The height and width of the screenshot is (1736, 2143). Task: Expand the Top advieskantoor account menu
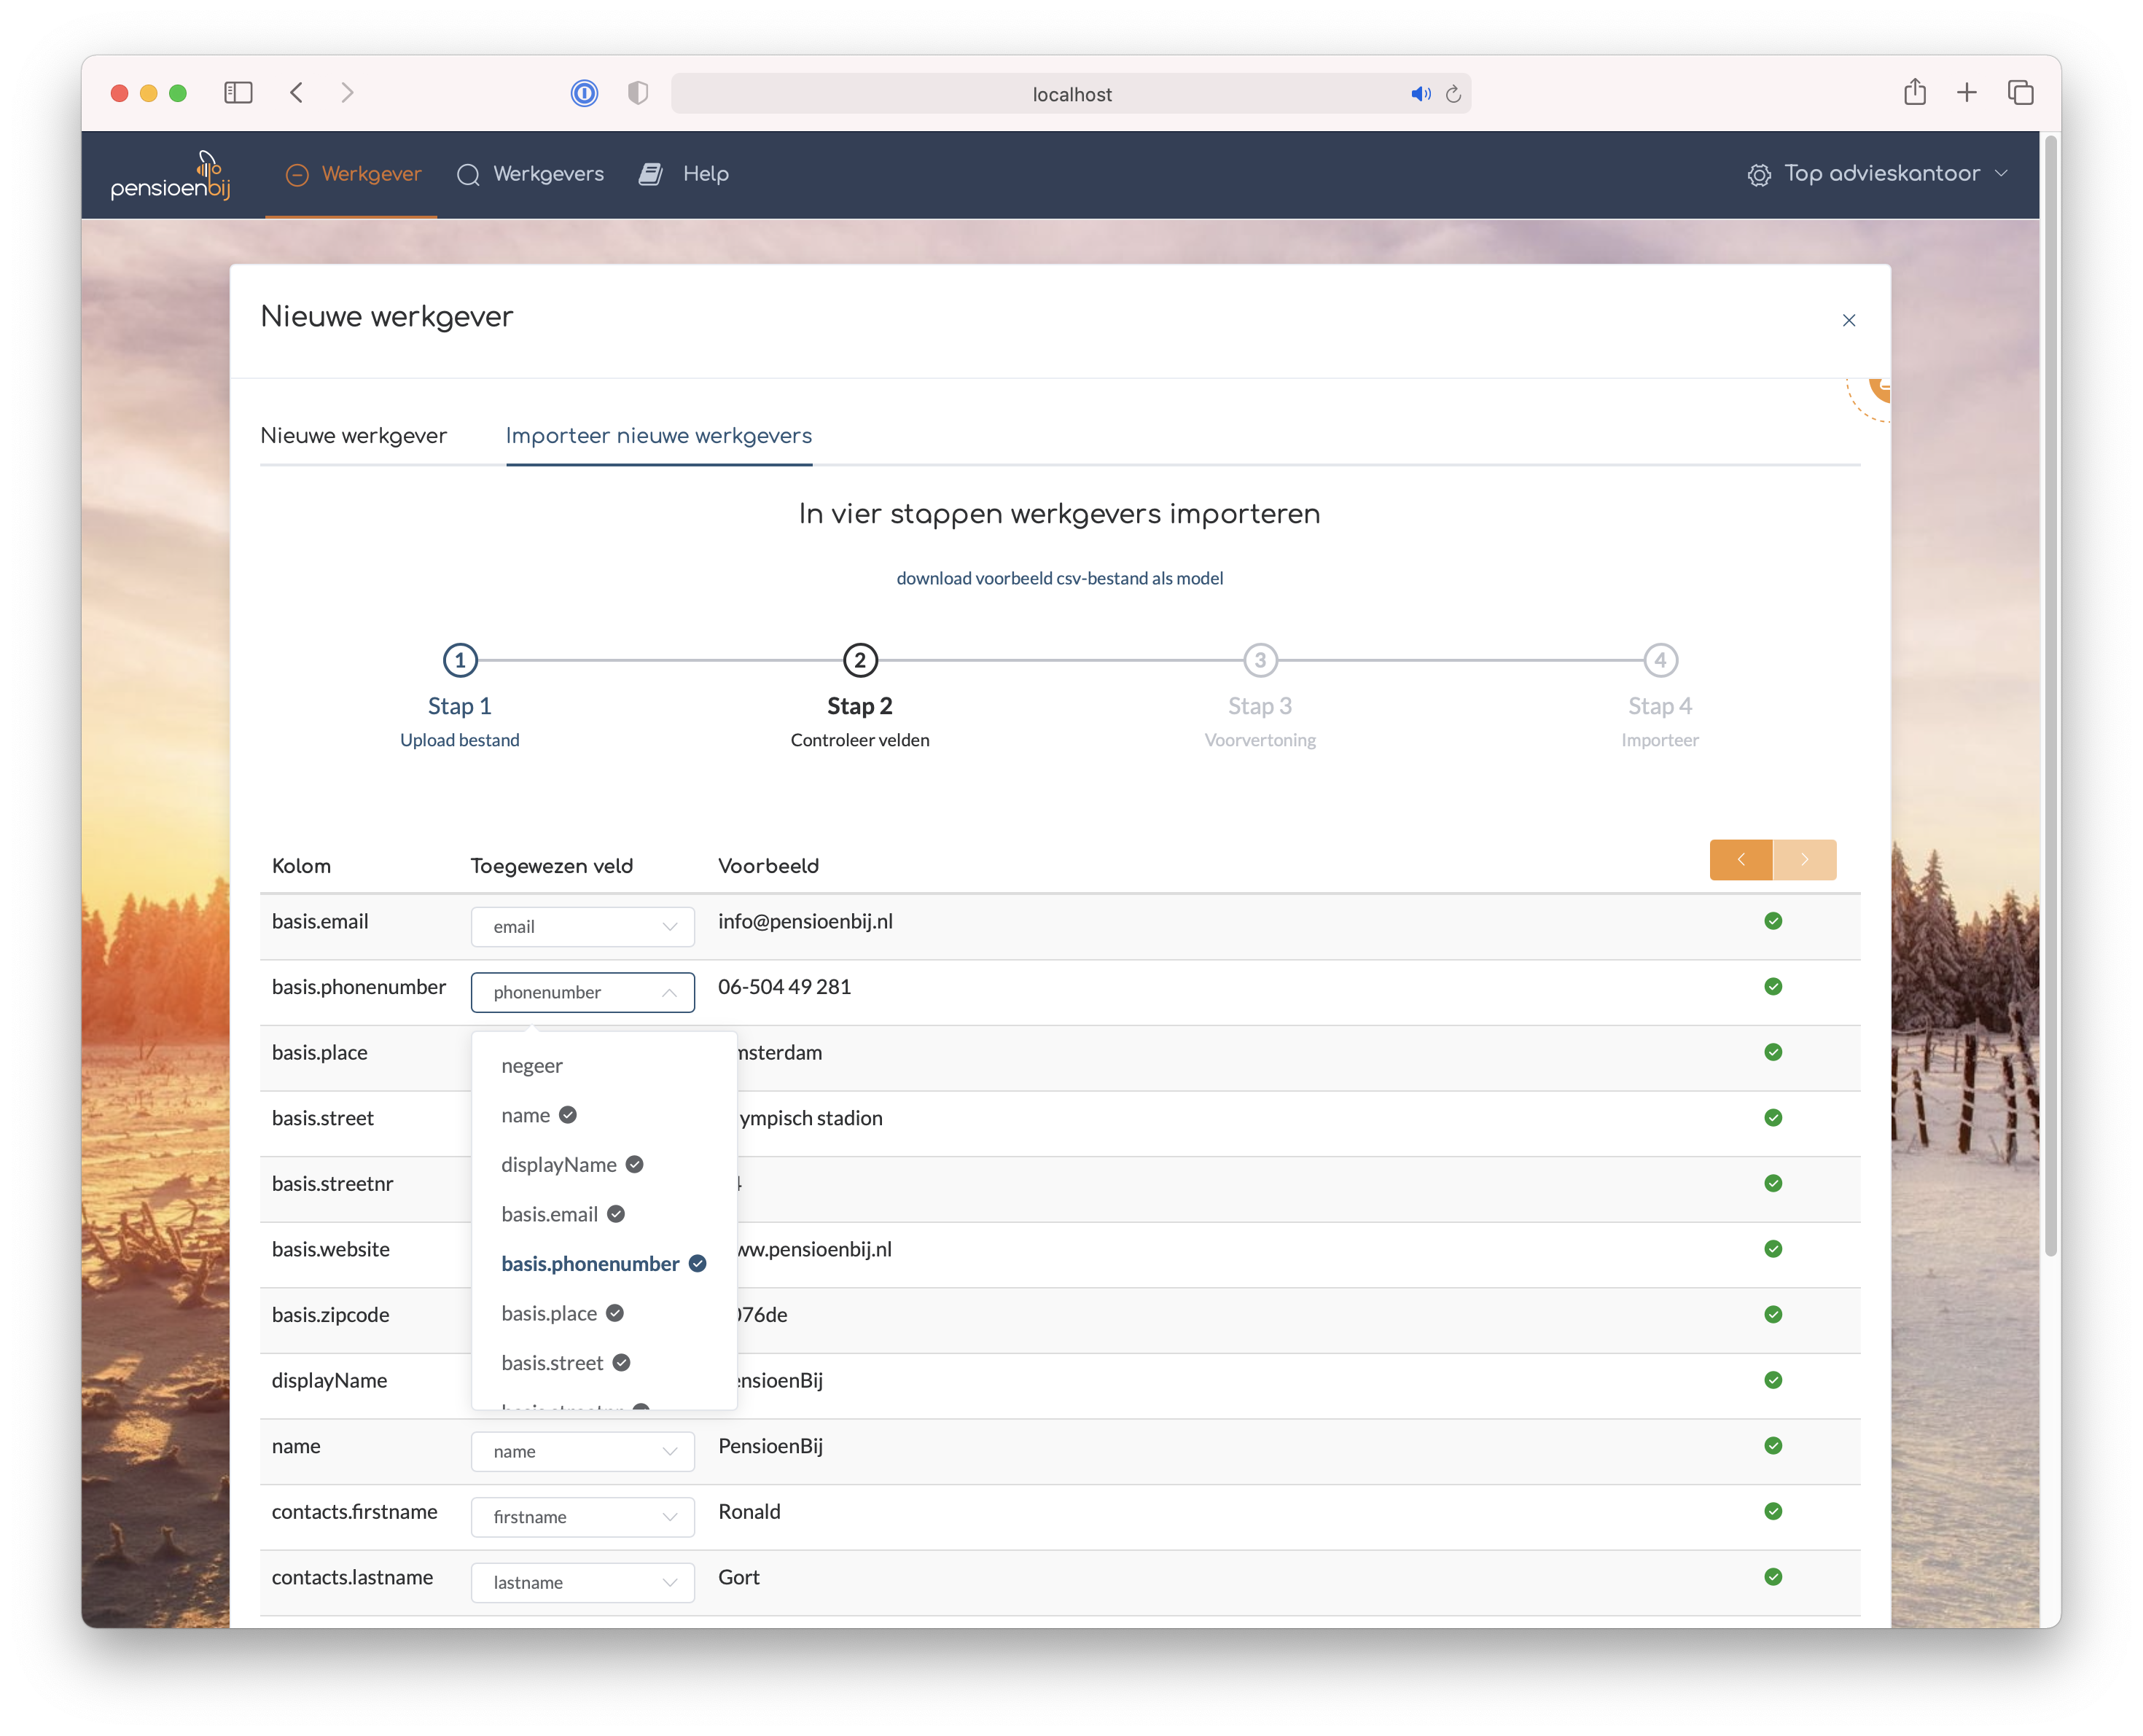point(1878,174)
